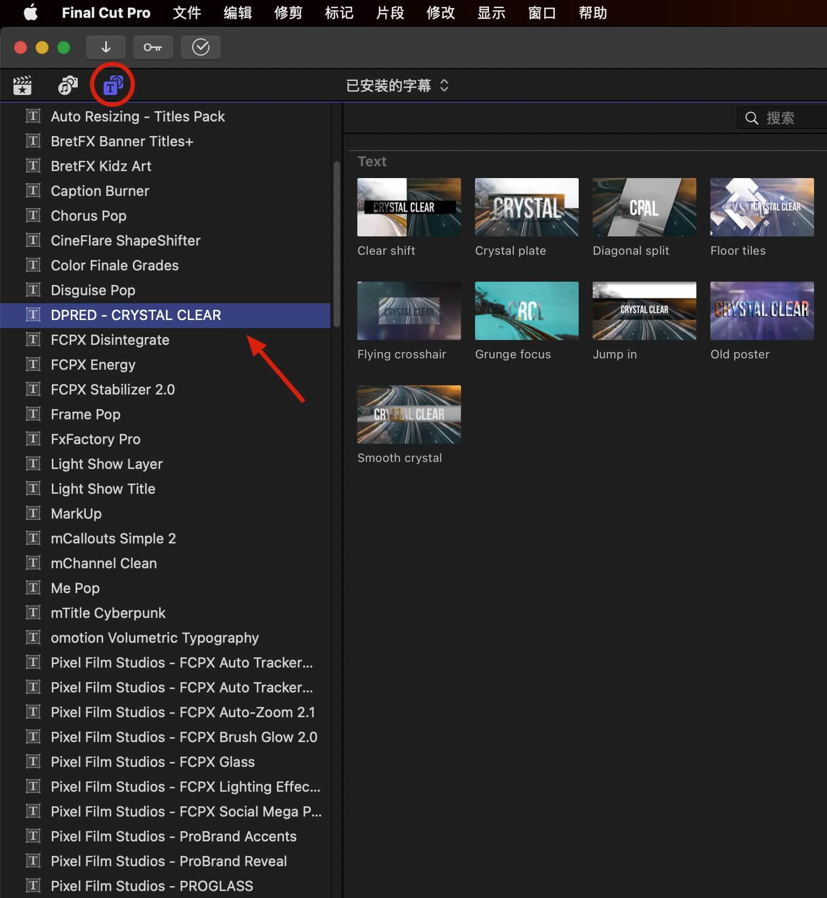Click in the 搜索 search field
Screen dimensions: 827x898
[x=783, y=118]
